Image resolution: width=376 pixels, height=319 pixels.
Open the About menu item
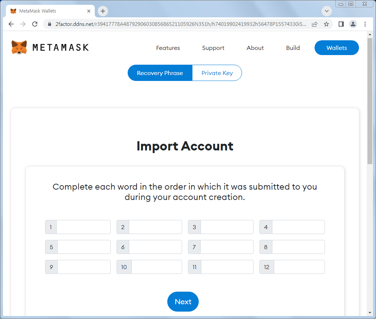click(255, 48)
